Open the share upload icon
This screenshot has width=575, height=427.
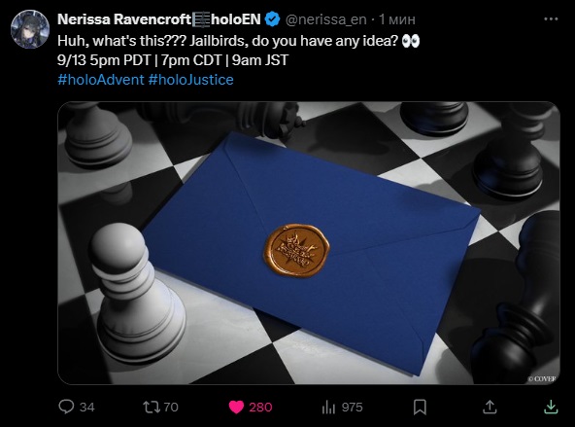[490, 407]
